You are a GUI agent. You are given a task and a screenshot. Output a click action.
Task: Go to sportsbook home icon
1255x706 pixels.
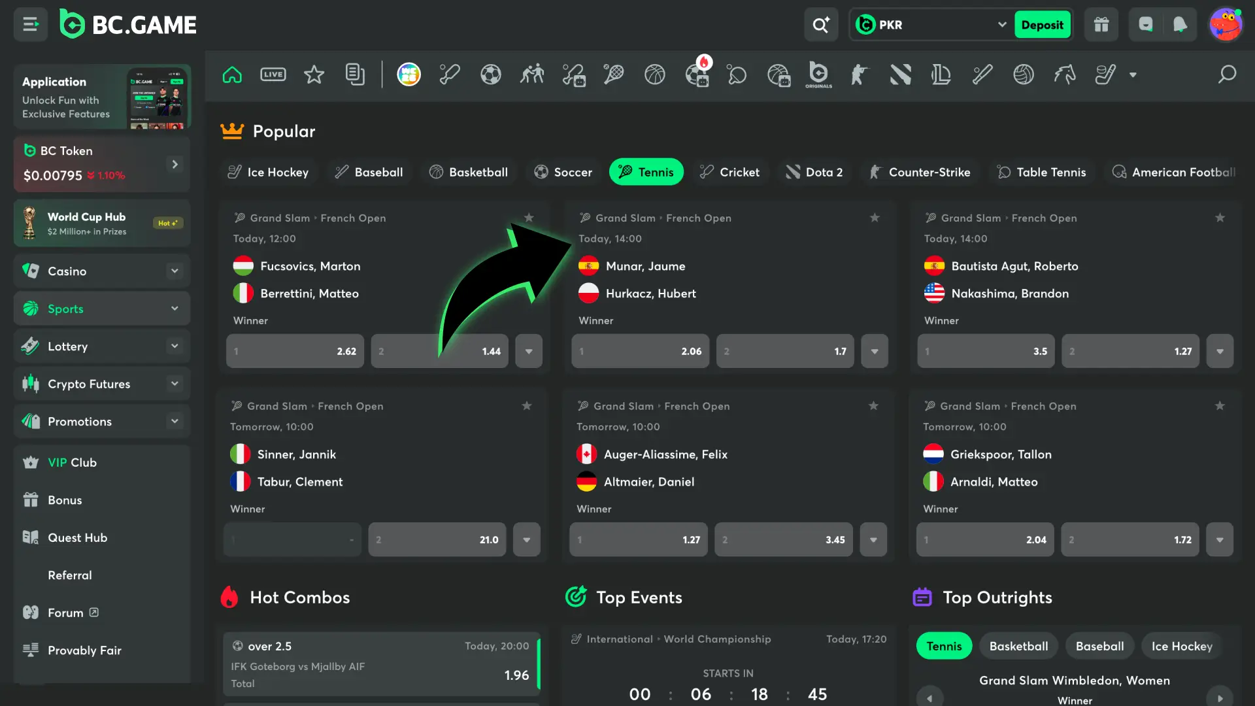pyautogui.click(x=232, y=75)
